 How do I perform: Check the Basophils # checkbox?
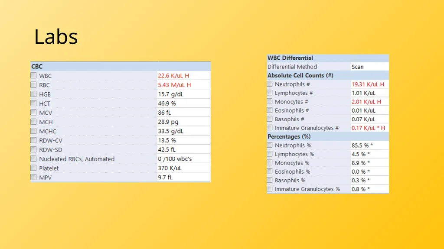coord(270,119)
